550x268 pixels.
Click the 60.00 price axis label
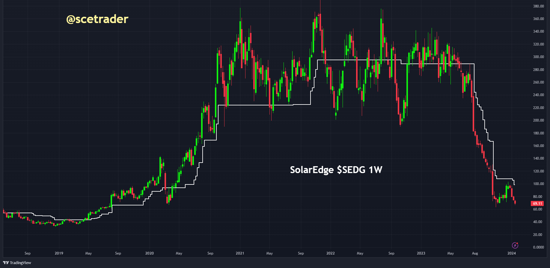click(x=537, y=209)
